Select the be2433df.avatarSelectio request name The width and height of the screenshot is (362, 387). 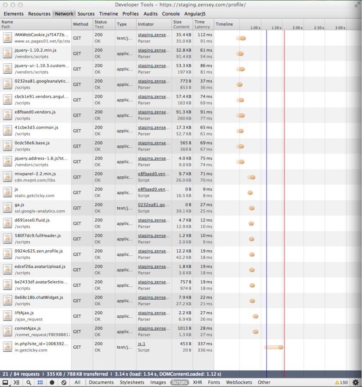click(x=40, y=282)
